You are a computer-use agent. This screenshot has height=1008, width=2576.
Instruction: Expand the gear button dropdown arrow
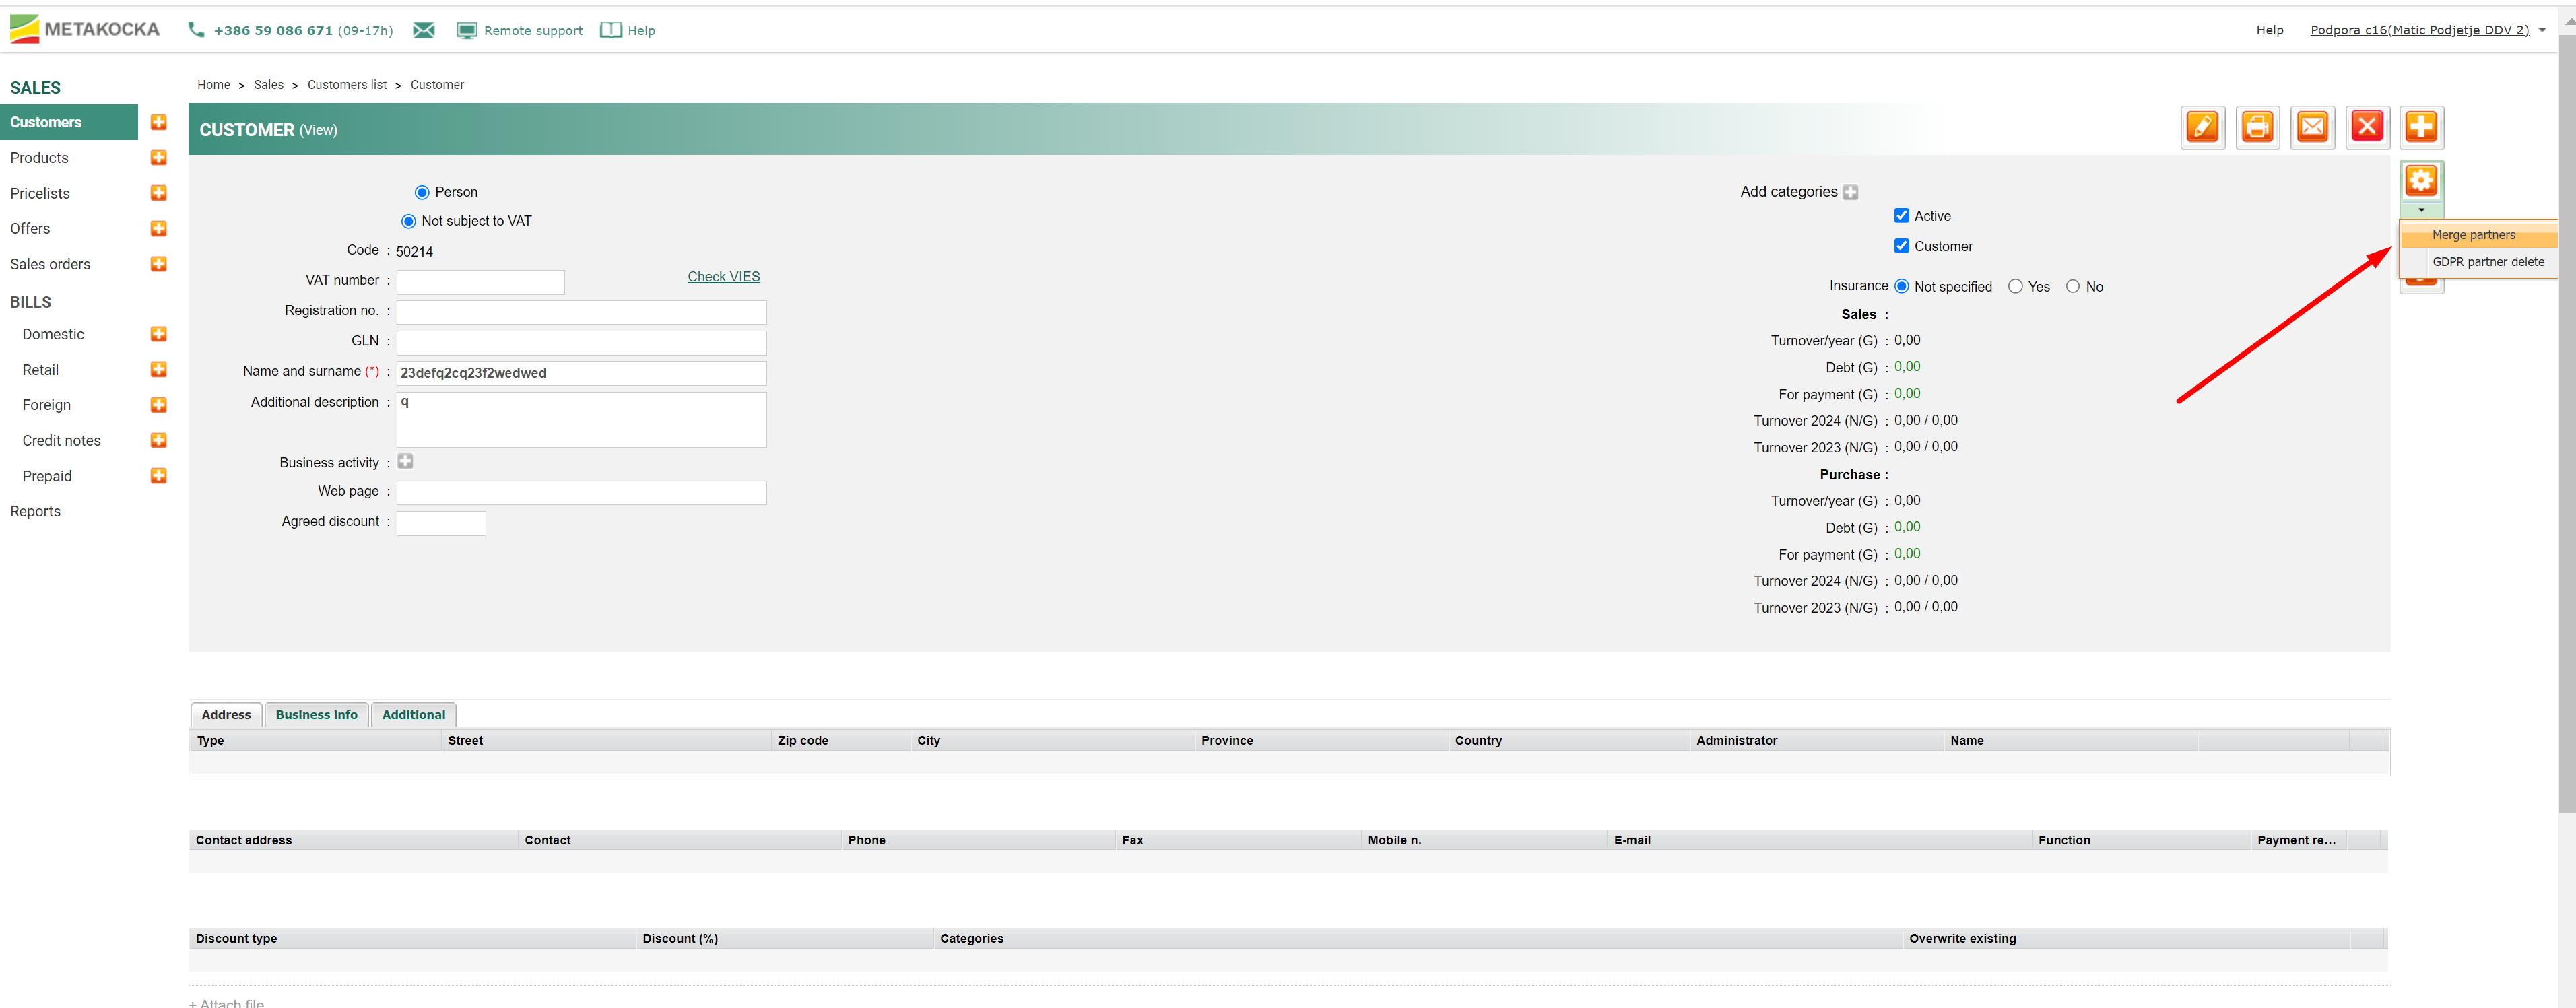tap(2421, 210)
